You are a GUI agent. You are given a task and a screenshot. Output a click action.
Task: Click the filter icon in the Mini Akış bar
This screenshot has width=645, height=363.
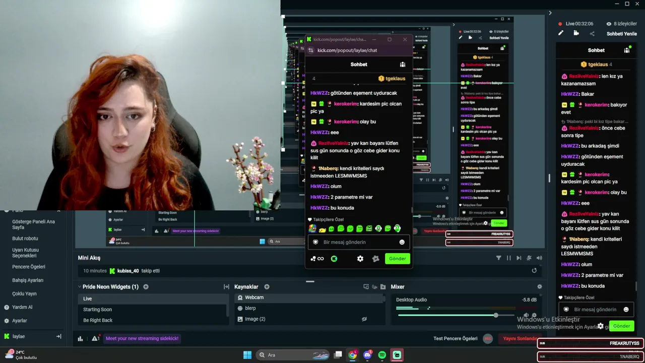click(498, 258)
